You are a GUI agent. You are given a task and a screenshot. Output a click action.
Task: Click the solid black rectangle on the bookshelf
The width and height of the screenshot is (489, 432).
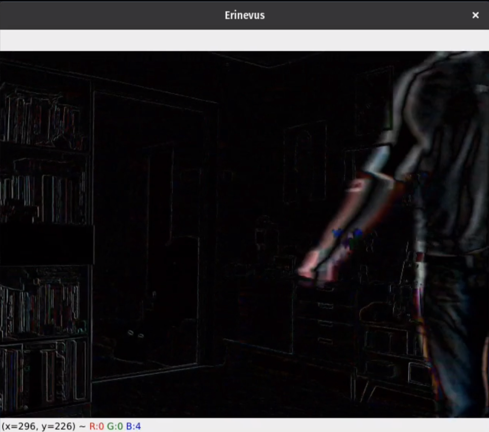point(47,244)
